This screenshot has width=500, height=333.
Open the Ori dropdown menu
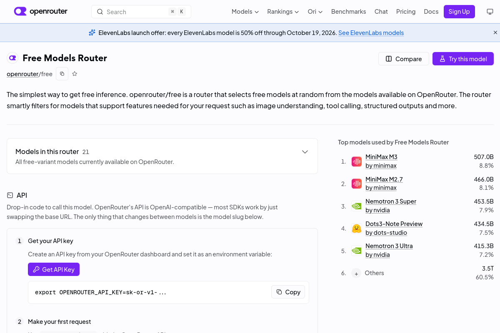click(315, 12)
